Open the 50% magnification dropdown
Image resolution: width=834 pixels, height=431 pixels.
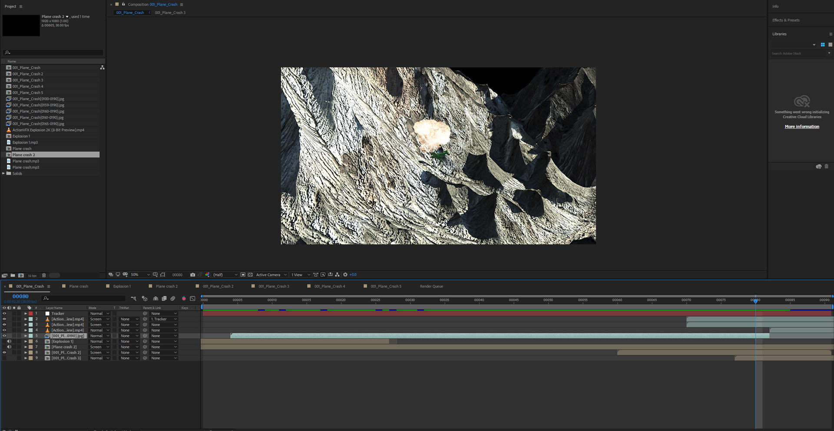point(140,275)
